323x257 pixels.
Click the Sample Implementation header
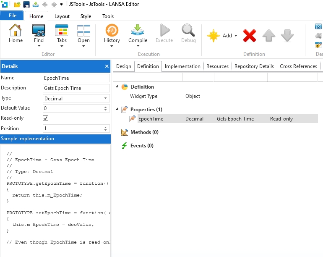pyautogui.click(x=55, y=139)
